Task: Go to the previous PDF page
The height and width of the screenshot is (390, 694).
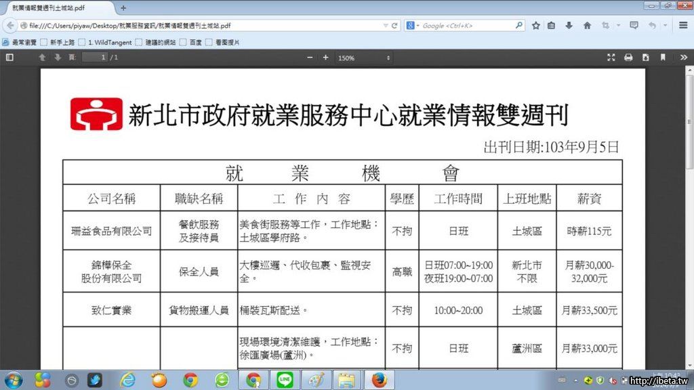Action: [x=42, y=58]
